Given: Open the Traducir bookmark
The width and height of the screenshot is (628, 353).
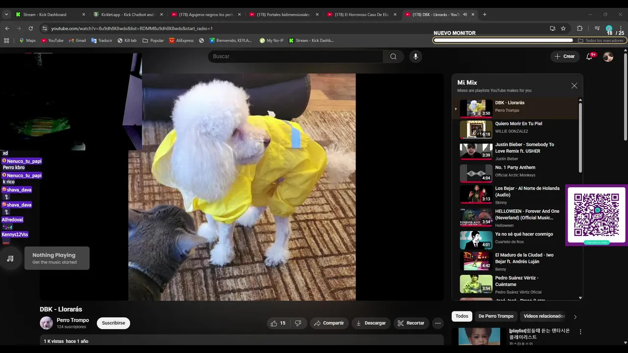Looking at the screenshot, I should pos(102,41).
